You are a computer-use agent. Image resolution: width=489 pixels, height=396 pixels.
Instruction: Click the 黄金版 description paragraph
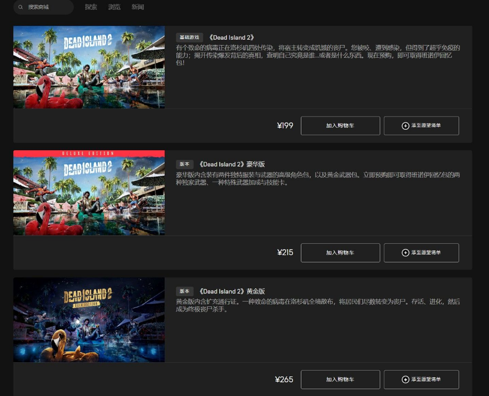318,305
